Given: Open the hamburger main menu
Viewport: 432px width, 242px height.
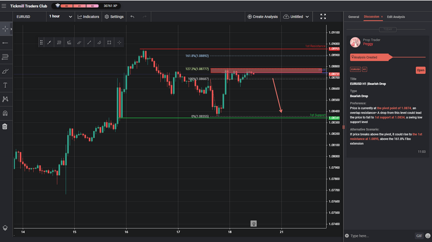Looking at the screenshot, I should tap(4, 6).
